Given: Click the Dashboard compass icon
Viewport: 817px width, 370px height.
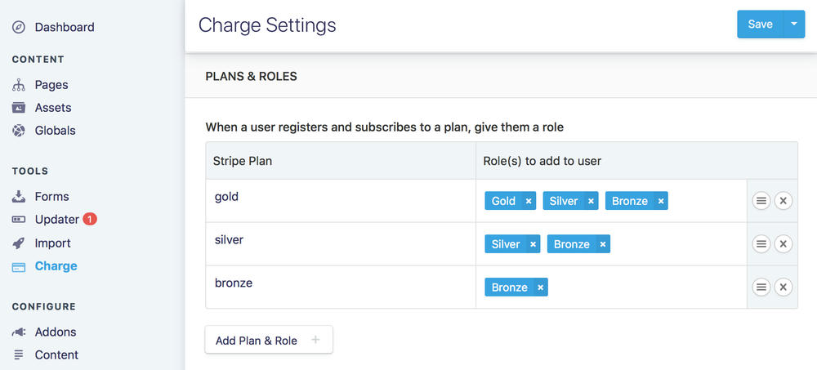Looking at the screenshot, I should pyautogui.click(x=19, y=28).
